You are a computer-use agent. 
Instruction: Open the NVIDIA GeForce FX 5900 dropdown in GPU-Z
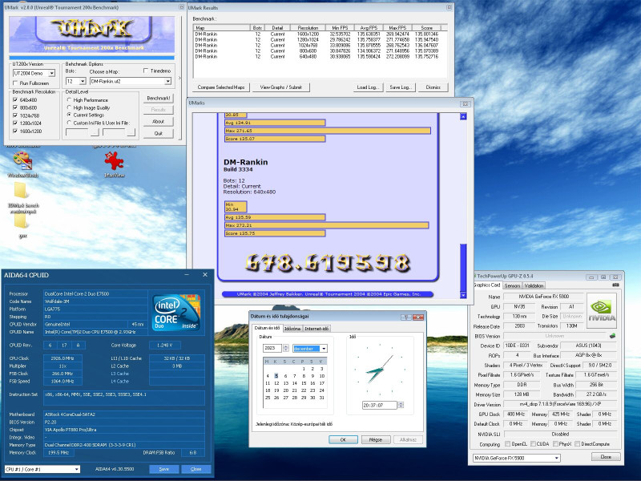(556, 458)
